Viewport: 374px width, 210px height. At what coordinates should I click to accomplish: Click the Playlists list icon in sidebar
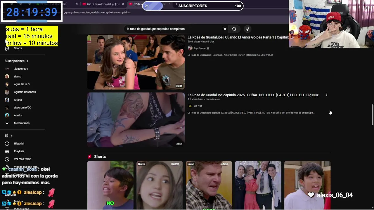(7, 151)
